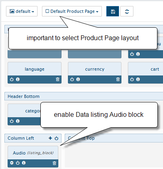The width and height of the screenshot is (163, 169).
Task: Click the refresh layout arrows button
Action: pyautogui.click(x=127, y=11)
